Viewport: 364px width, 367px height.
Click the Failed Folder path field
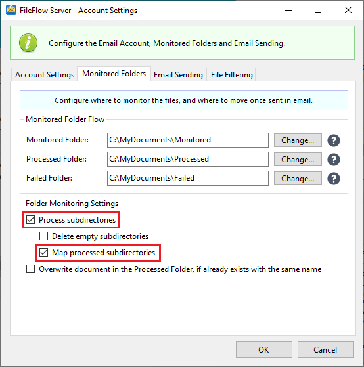coord(188,178)
